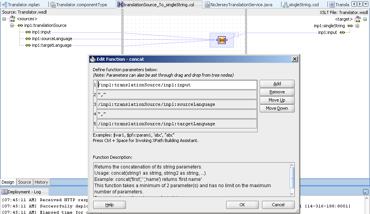Viewport: 370px width, 214px height.
Task: Collapse the target inp1:singleString node
Action: tap(358, 26)
